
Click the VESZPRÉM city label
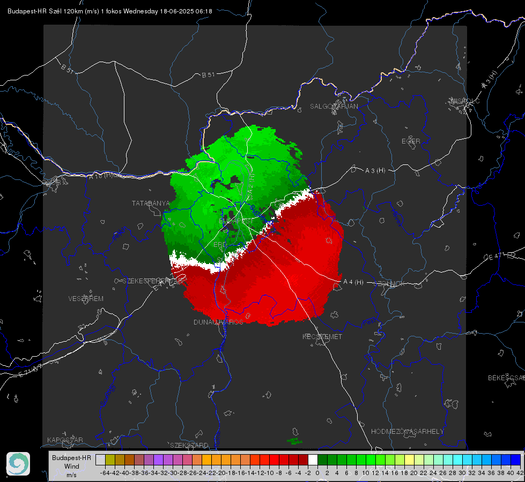[86, 298]
